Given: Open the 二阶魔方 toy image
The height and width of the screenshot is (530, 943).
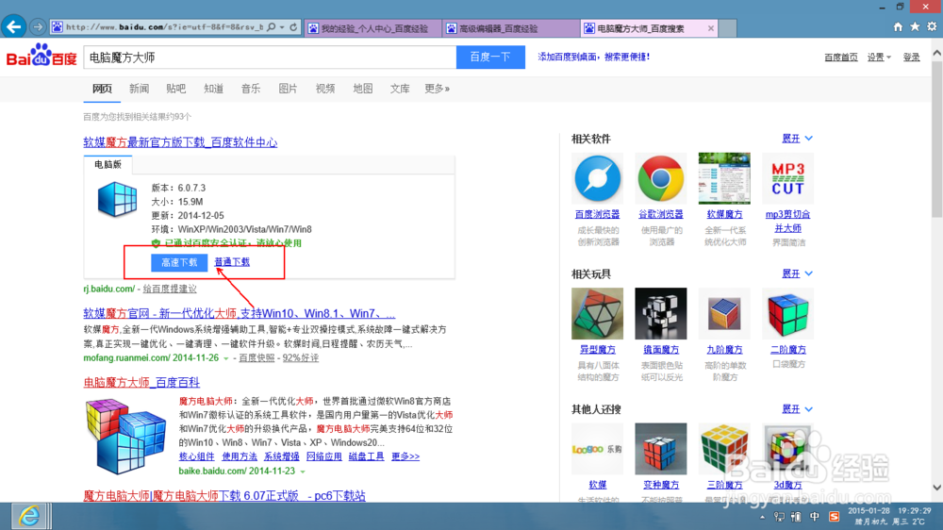Looking at the screenshot, I should [x=787, y=313].
